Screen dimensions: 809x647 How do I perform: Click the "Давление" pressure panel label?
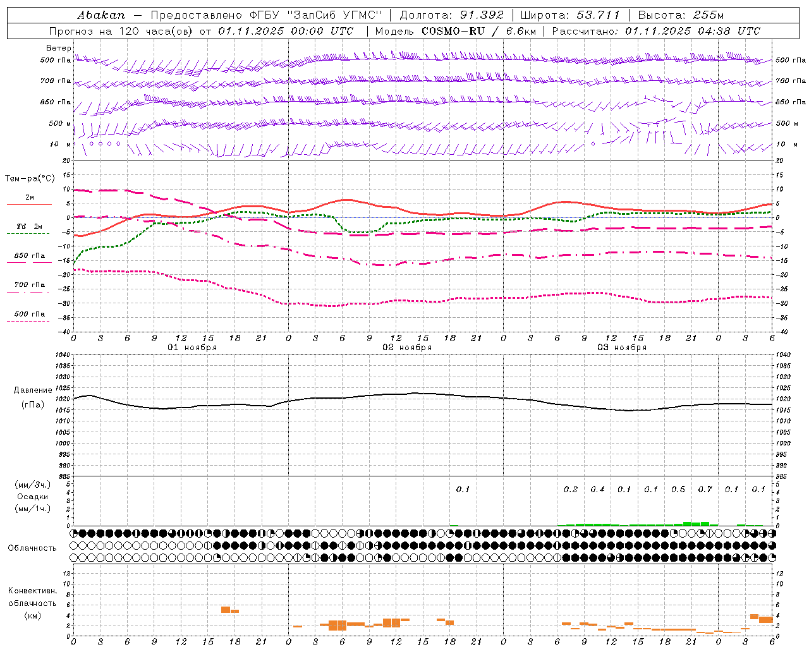[33, 390]
